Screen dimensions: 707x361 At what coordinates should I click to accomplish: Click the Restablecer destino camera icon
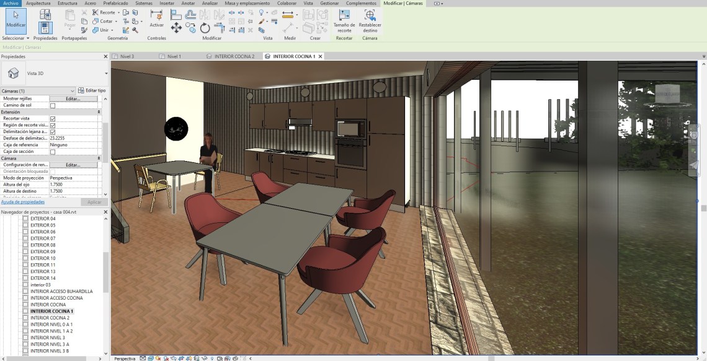[x=370, y=16]
